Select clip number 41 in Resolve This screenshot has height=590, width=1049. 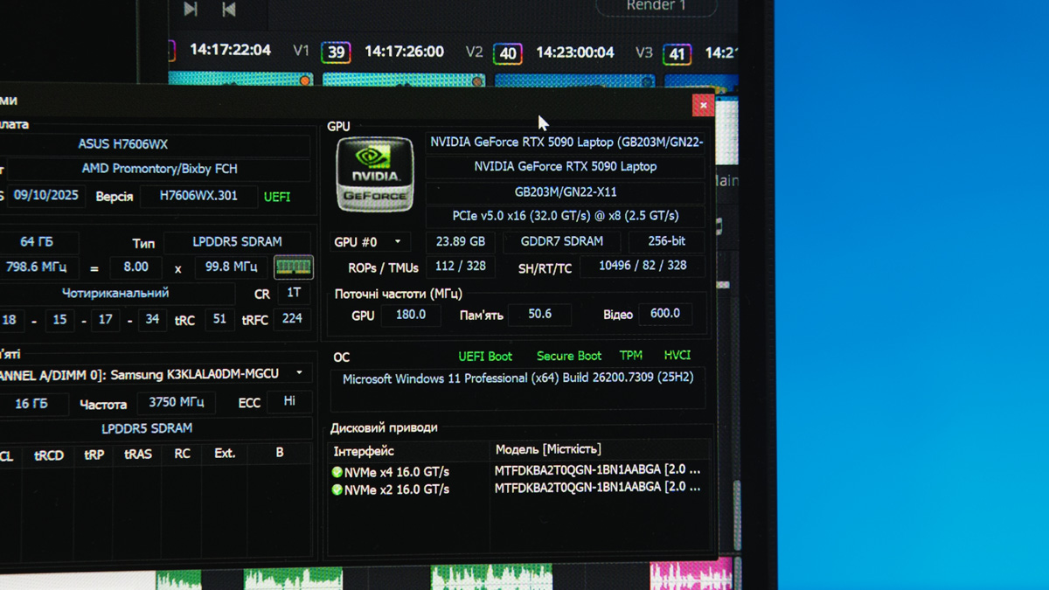[x=677, y=54]
